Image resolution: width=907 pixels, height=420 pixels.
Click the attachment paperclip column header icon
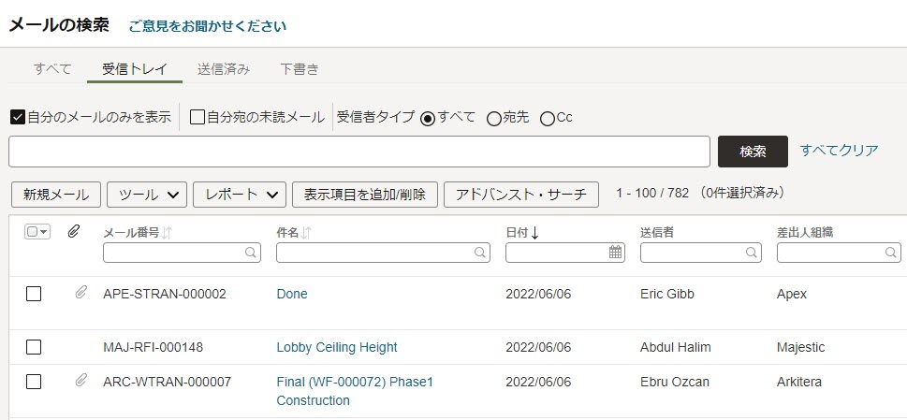[73, 232]
